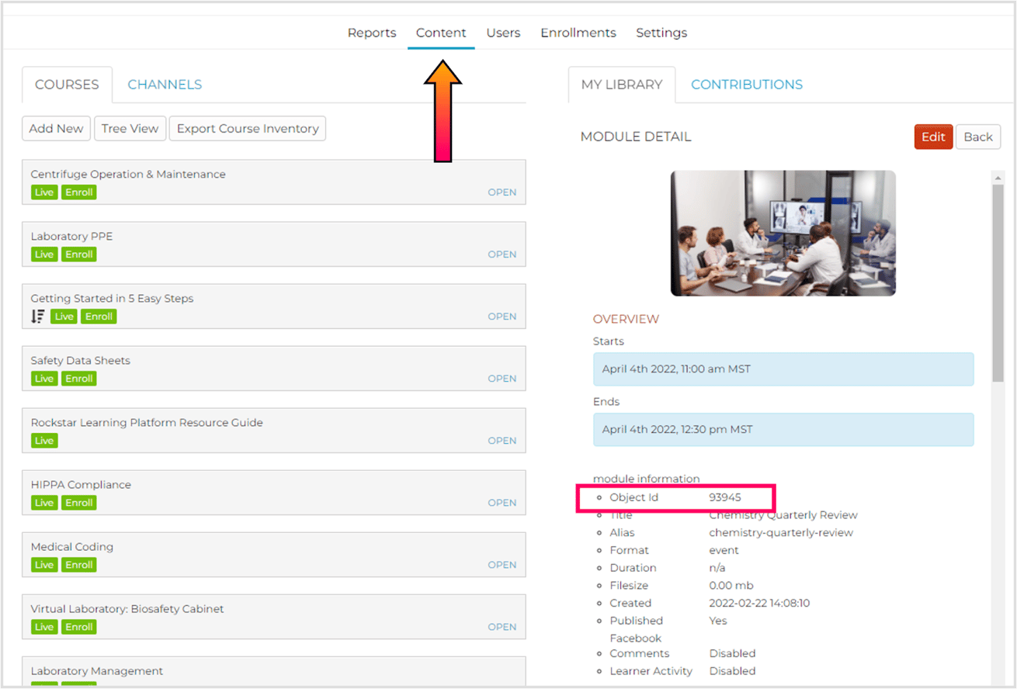Viewport: 1017px width, 689px height.
Task: Click Enroll badge on HIPPA Compliance course
Action: pyautogui.click(x=79, y=503)
